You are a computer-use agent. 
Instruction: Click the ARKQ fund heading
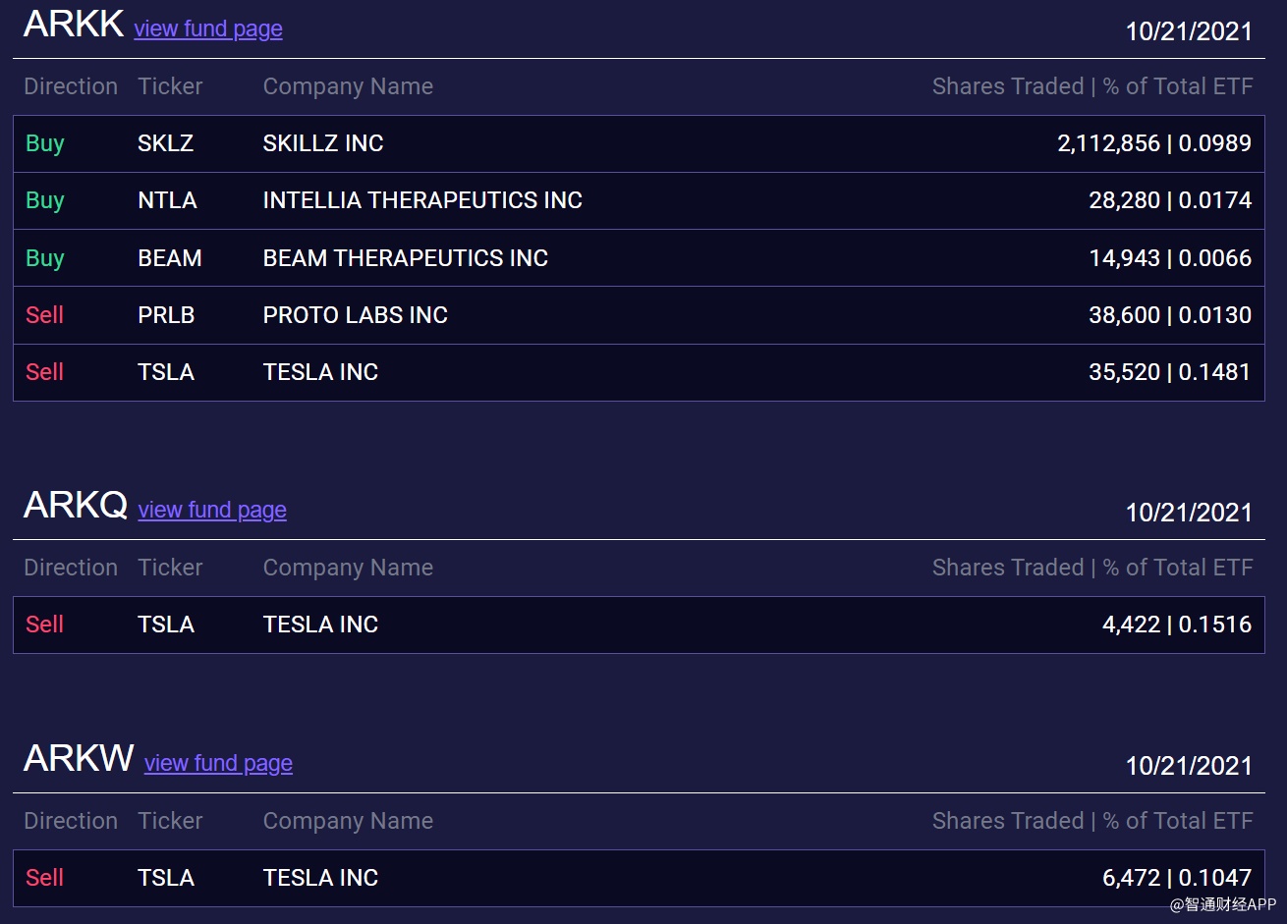click(76, 506)
